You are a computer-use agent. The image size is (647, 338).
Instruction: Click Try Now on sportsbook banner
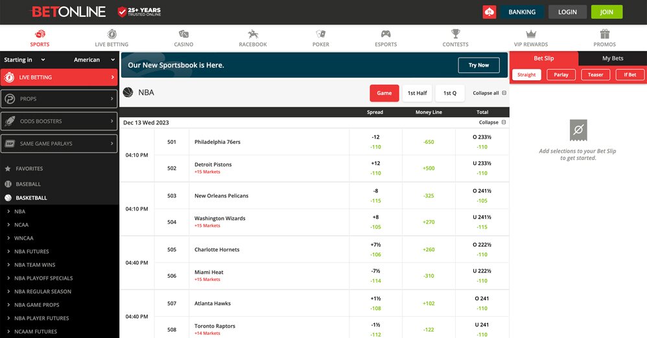coord(478,65)
